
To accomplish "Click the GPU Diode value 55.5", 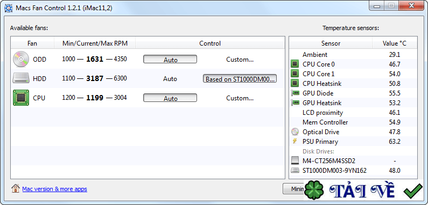I will tap(395, 93).
